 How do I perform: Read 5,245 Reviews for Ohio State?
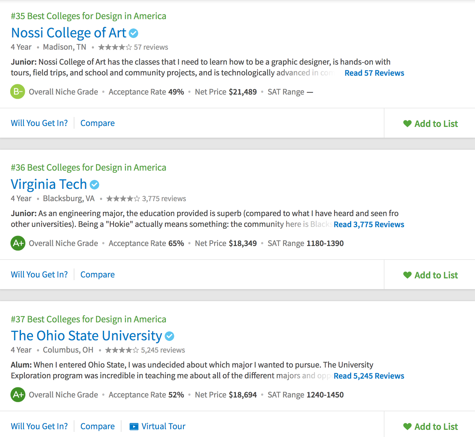[369, 376]
